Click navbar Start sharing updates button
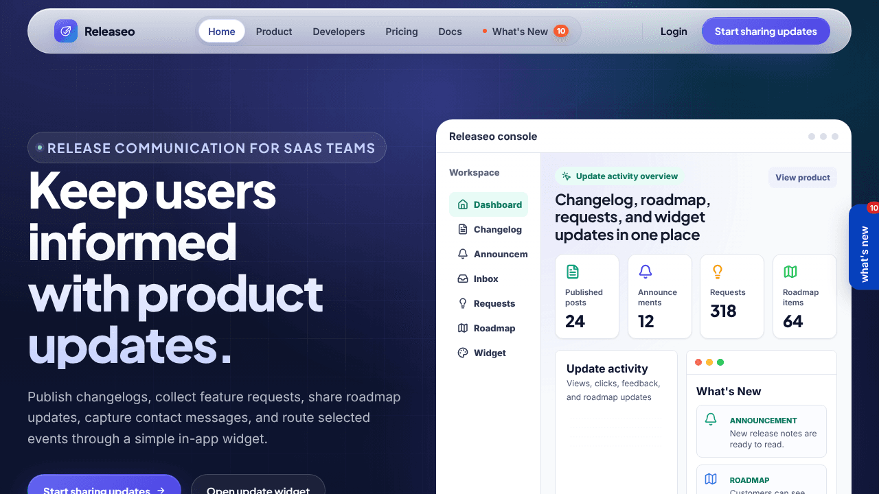The image size is (879, 494). pos(766,32)
